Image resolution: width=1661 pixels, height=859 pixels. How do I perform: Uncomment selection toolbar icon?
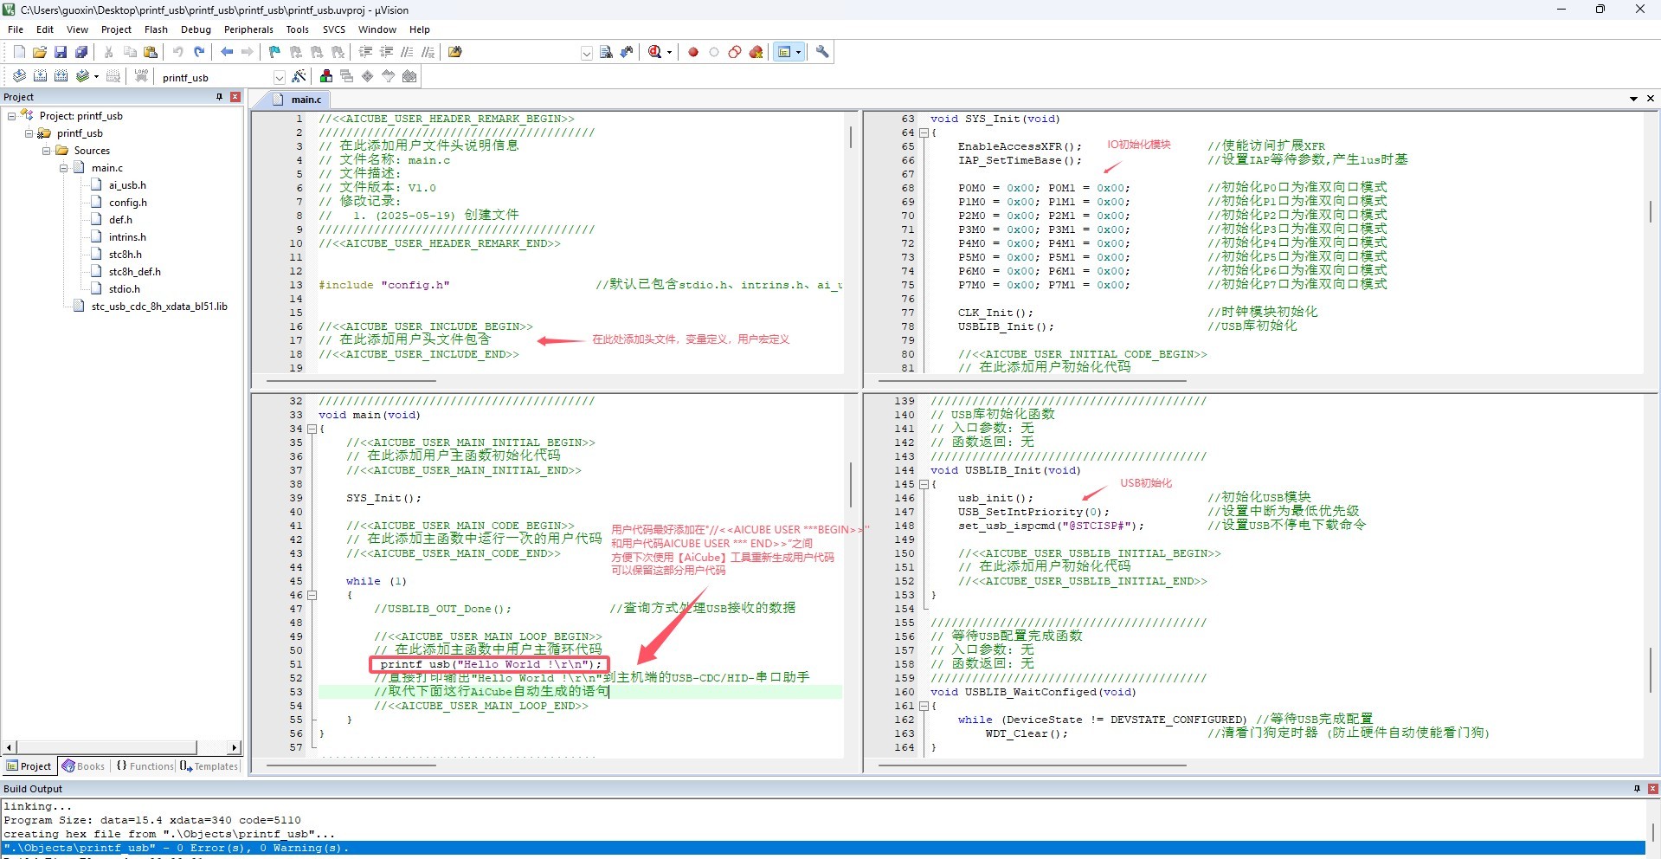coord(428,52)
